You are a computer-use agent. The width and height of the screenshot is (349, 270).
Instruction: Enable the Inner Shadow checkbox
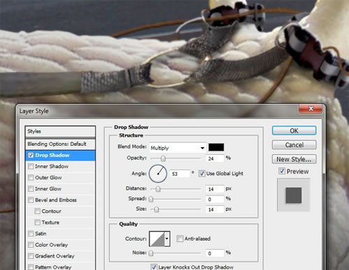[x=31, y=166]
